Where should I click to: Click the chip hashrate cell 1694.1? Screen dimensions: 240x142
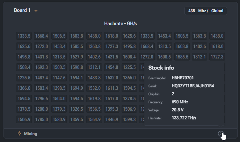tap(77, 78)
